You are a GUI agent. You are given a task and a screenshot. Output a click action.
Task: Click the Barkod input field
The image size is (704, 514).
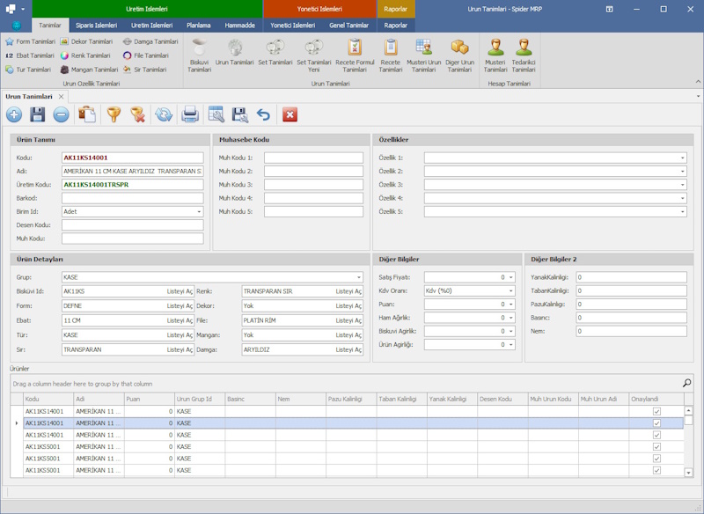click(133, 198)
